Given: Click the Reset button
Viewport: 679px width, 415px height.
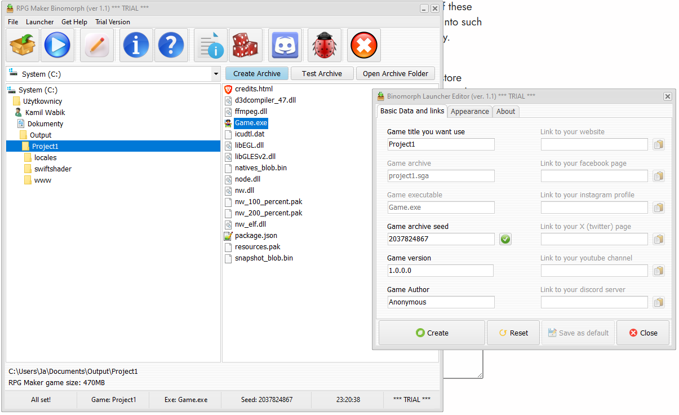Looking at the screenshot, I should pos(513,333).
